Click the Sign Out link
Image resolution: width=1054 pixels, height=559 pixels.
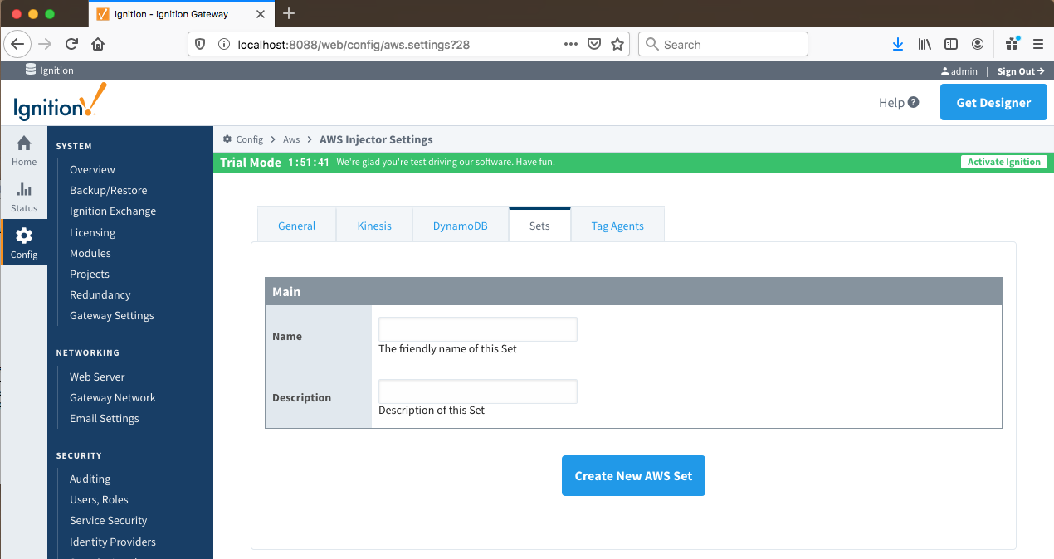1020,71
